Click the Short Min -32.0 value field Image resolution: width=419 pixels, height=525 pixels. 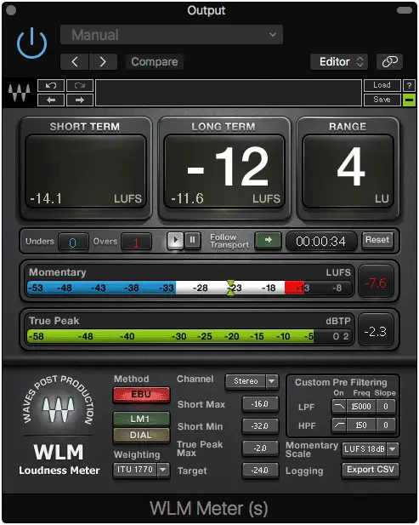(x=260, y=426)
